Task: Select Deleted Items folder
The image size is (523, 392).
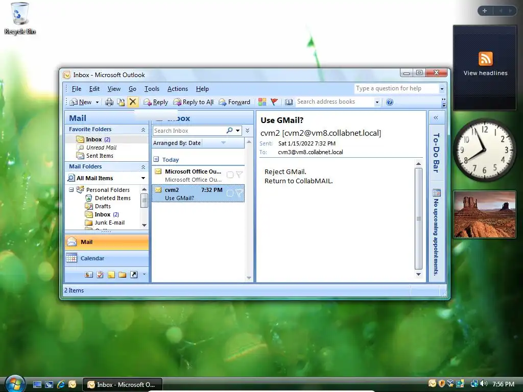Action: [113, 198]
